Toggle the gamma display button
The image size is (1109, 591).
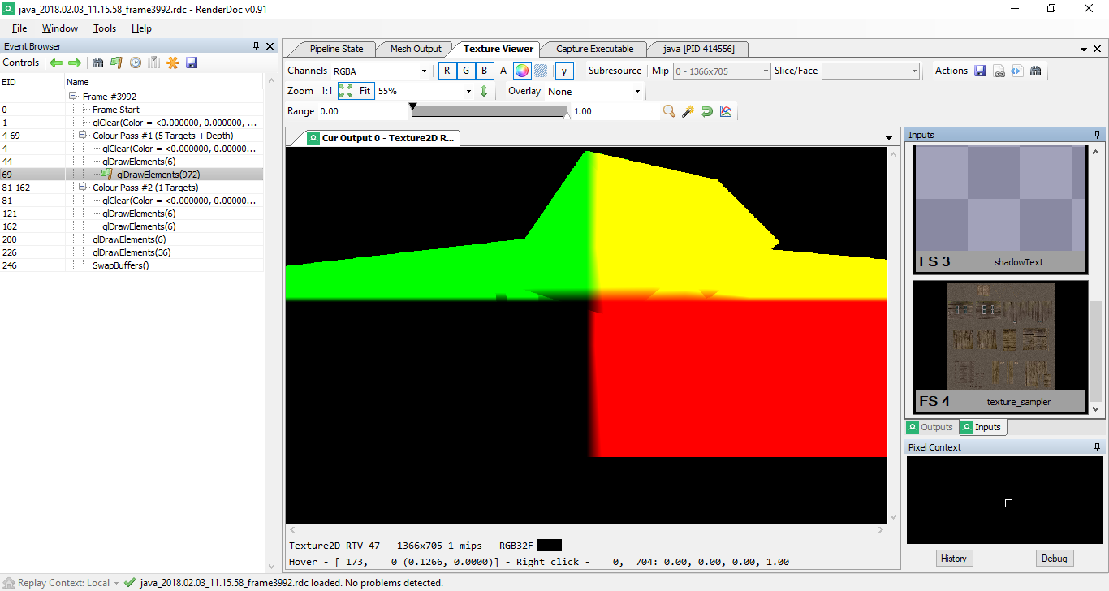tap(564, 71)
